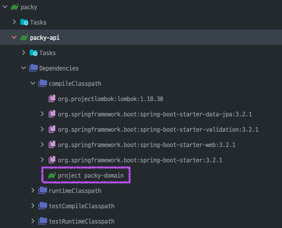Click the testCompileClasspath folder icon
The image size is (282, 228).
tap(43, 206)
